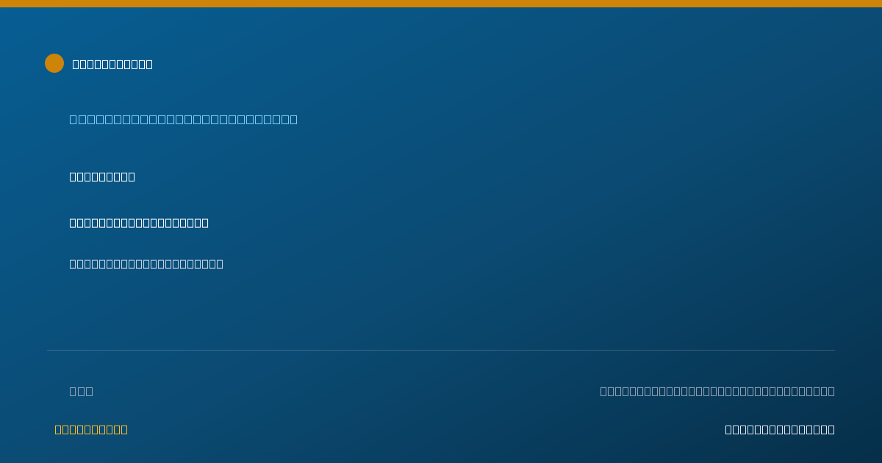Open the orange text link in the footer

(x=91, y=429)
